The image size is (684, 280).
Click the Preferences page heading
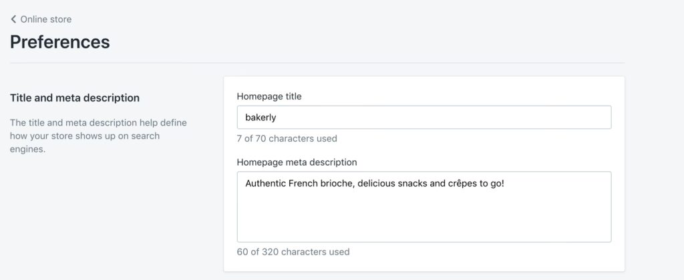pyautogui.click(x=60, y=42)
